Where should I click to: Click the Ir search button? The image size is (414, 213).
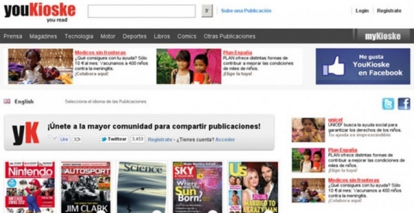click(207, 11)
